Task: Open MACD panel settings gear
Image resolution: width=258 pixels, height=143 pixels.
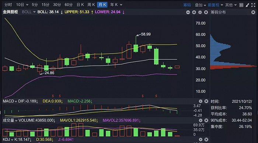Action: [201, 101]
